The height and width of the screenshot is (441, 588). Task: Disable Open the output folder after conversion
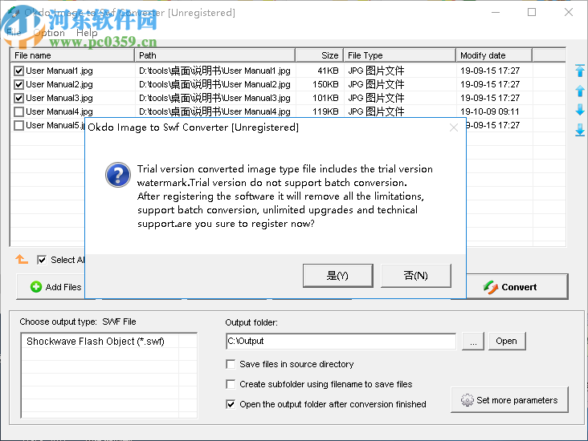coord(231,404)
